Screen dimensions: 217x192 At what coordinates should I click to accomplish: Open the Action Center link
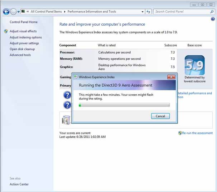[x=19, y=184]
